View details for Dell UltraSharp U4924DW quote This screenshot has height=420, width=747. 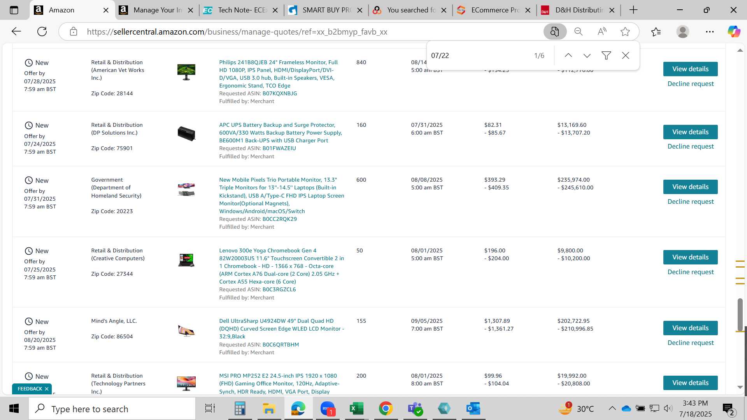click(x=690, y=328)
